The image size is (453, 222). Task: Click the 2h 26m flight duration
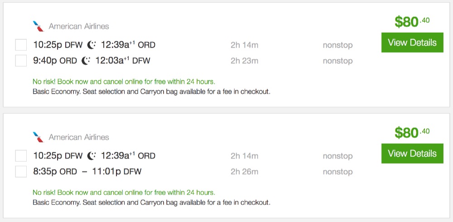[244, 172]
